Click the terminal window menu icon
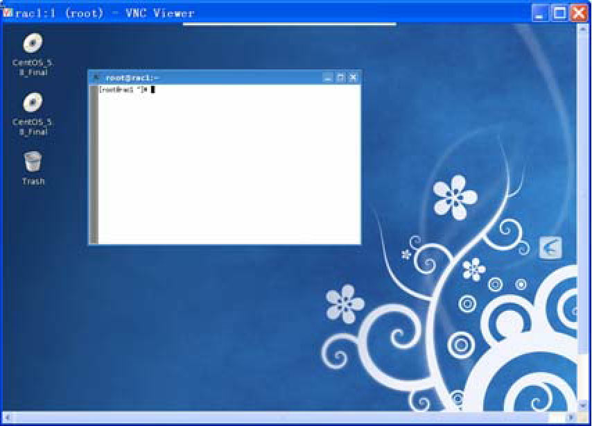Viewport: 592px width, 426px height. pos(96,78)
